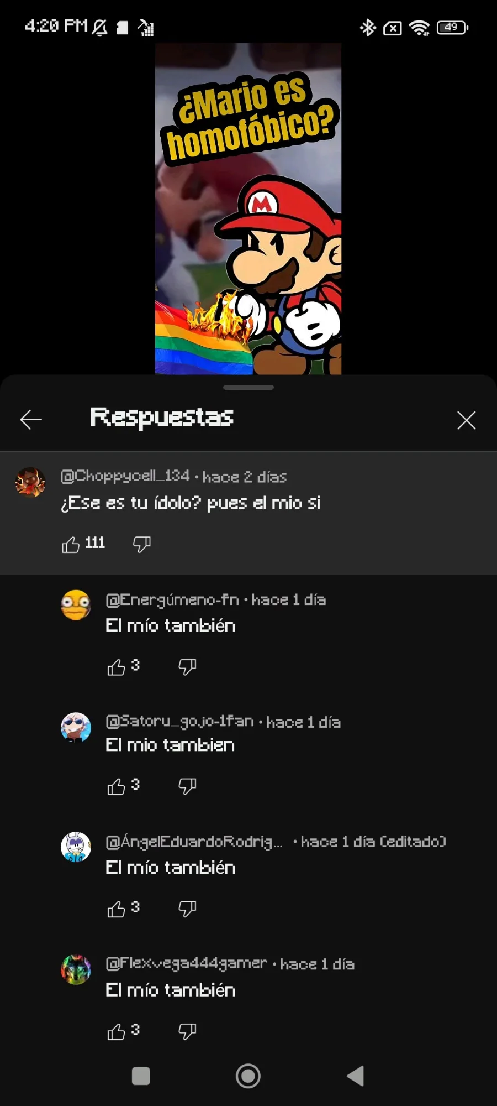This screenshot has width=497, height=1106.
Task: Like the @Satoru_gojo-1fan reply
Action: point(116,786)
